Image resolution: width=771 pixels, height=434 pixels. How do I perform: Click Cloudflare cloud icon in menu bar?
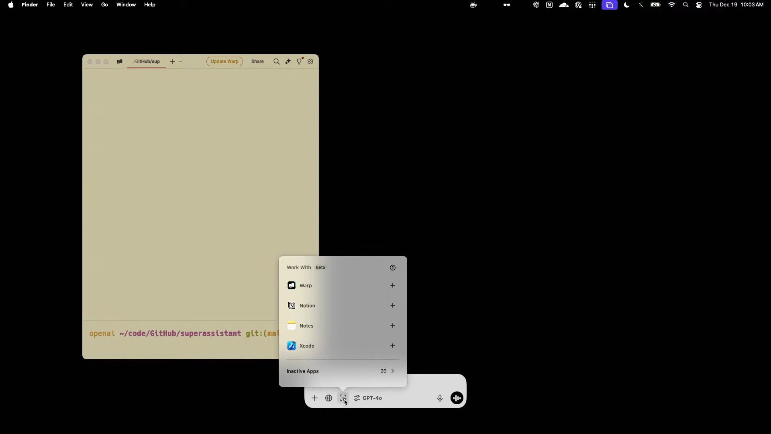pyautogui.click(x=564, y=5)
